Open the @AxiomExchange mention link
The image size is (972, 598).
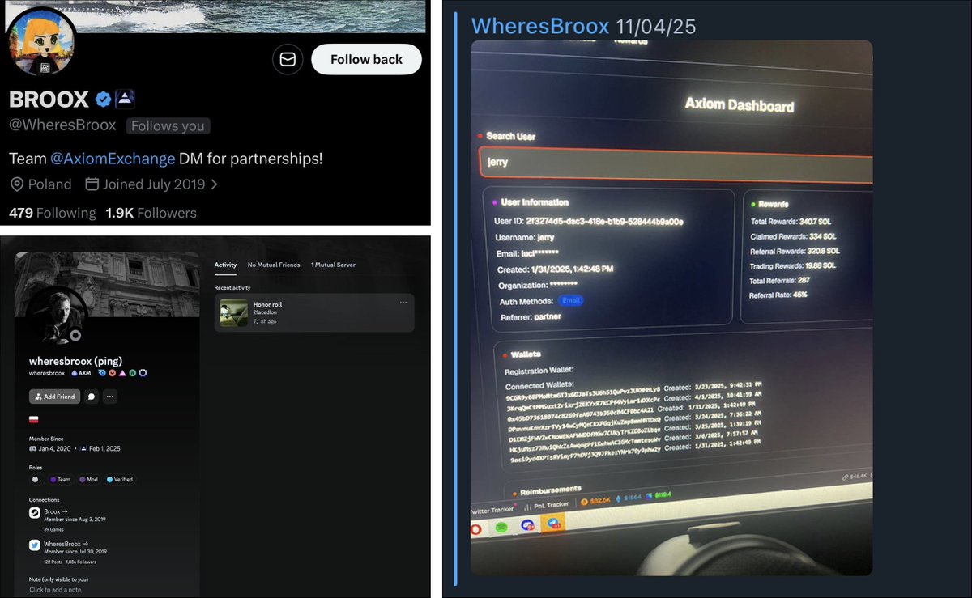coord(113,159)
